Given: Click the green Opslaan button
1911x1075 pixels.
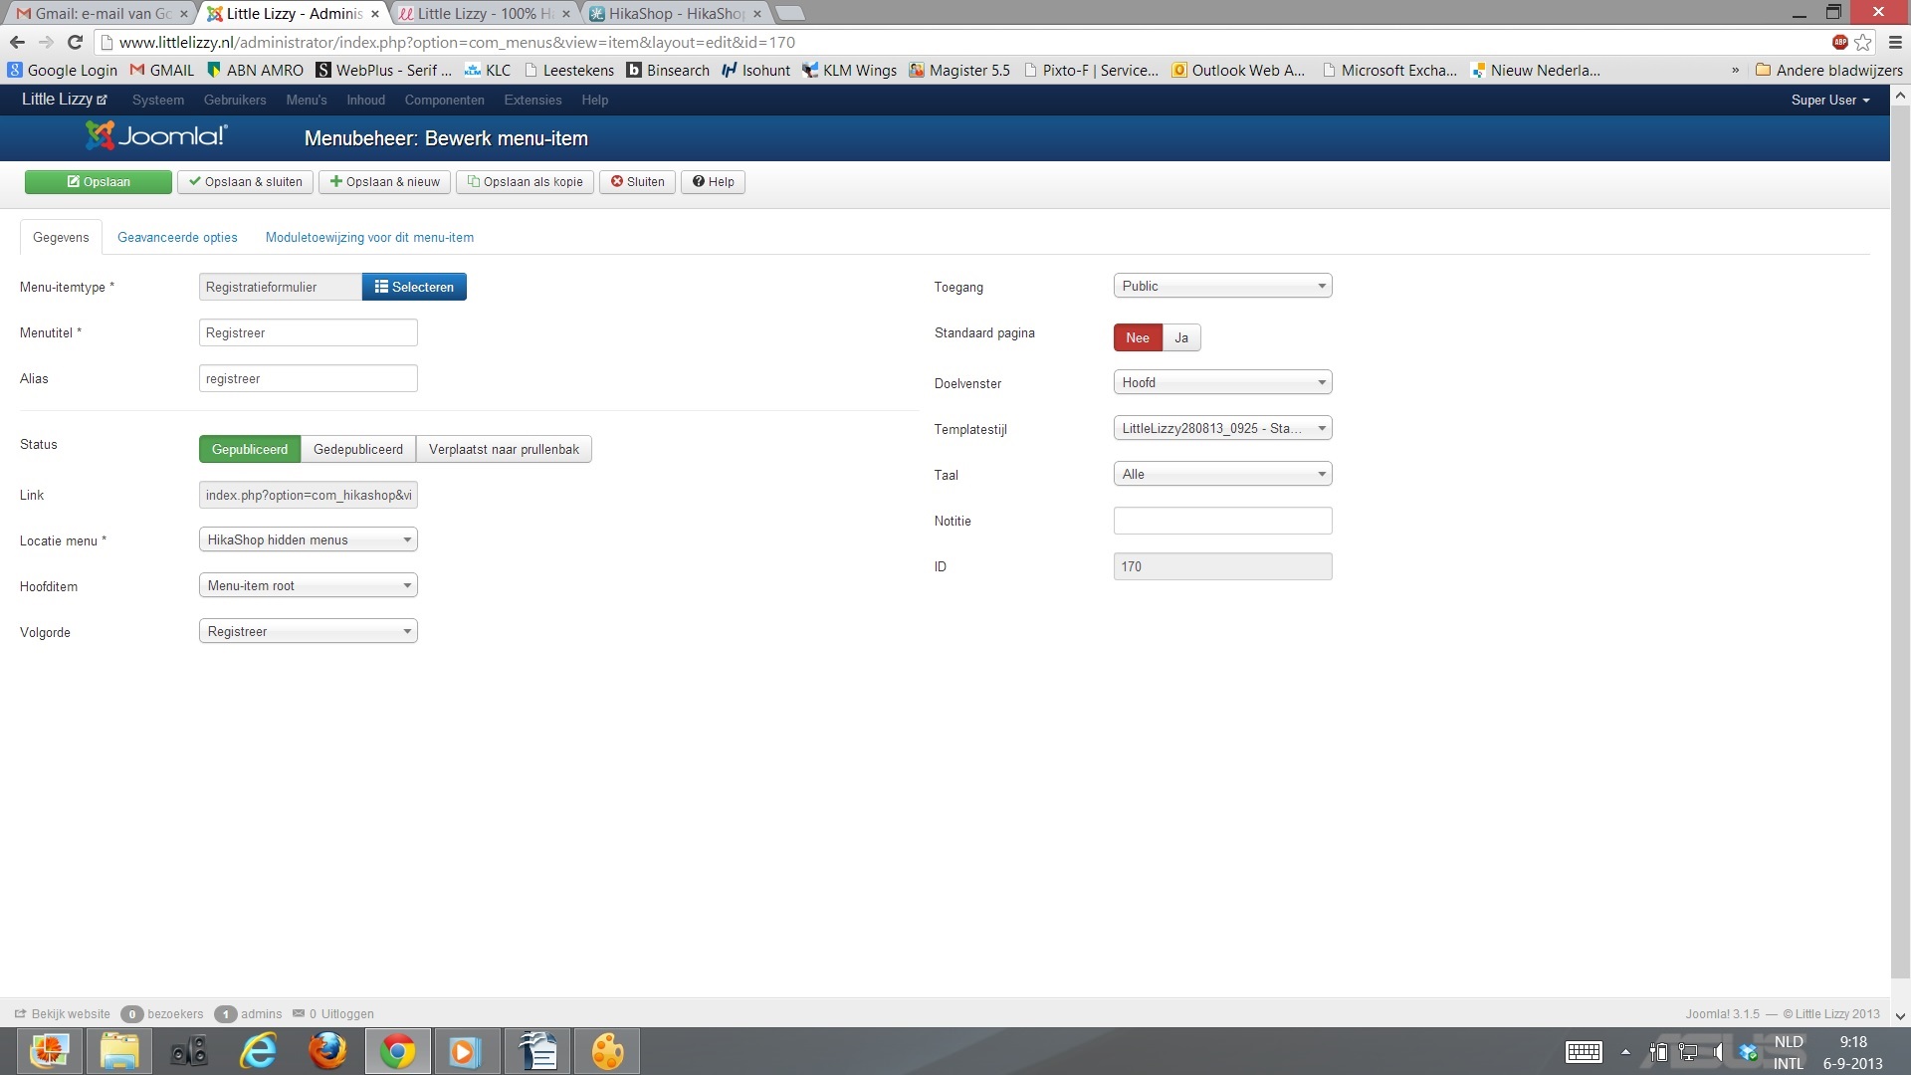Looking at the screenshot, I should (99, 181).
